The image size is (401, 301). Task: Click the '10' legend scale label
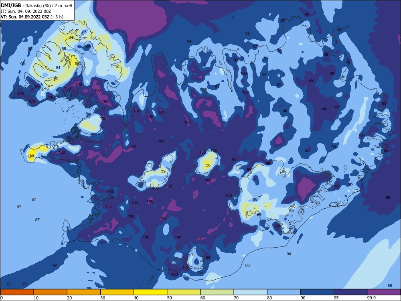click(36, 298)
